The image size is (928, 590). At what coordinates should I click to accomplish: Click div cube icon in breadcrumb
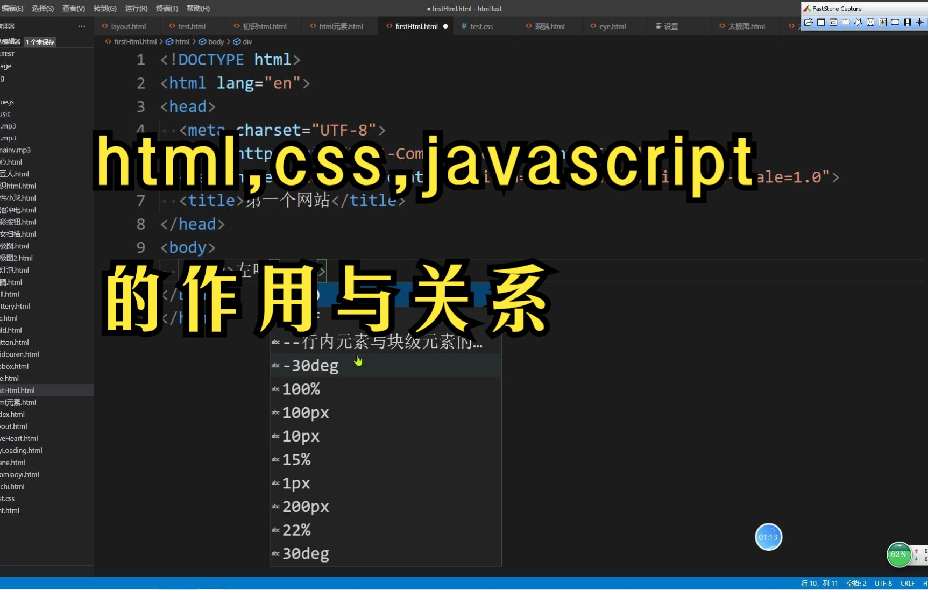tap(237, 41)
